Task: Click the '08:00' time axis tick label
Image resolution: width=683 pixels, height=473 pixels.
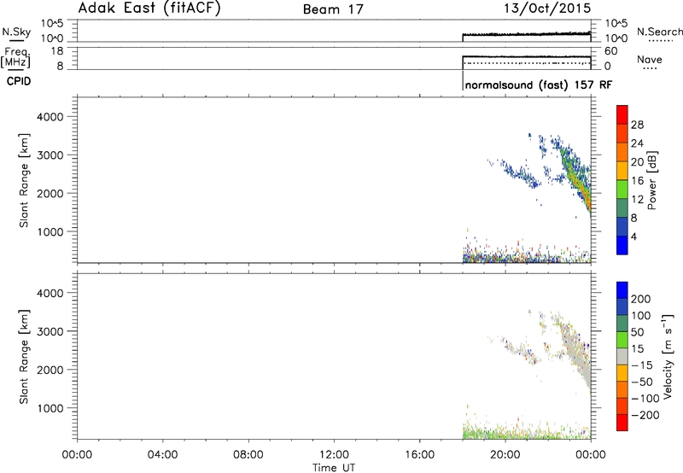Action: point(248,455)
